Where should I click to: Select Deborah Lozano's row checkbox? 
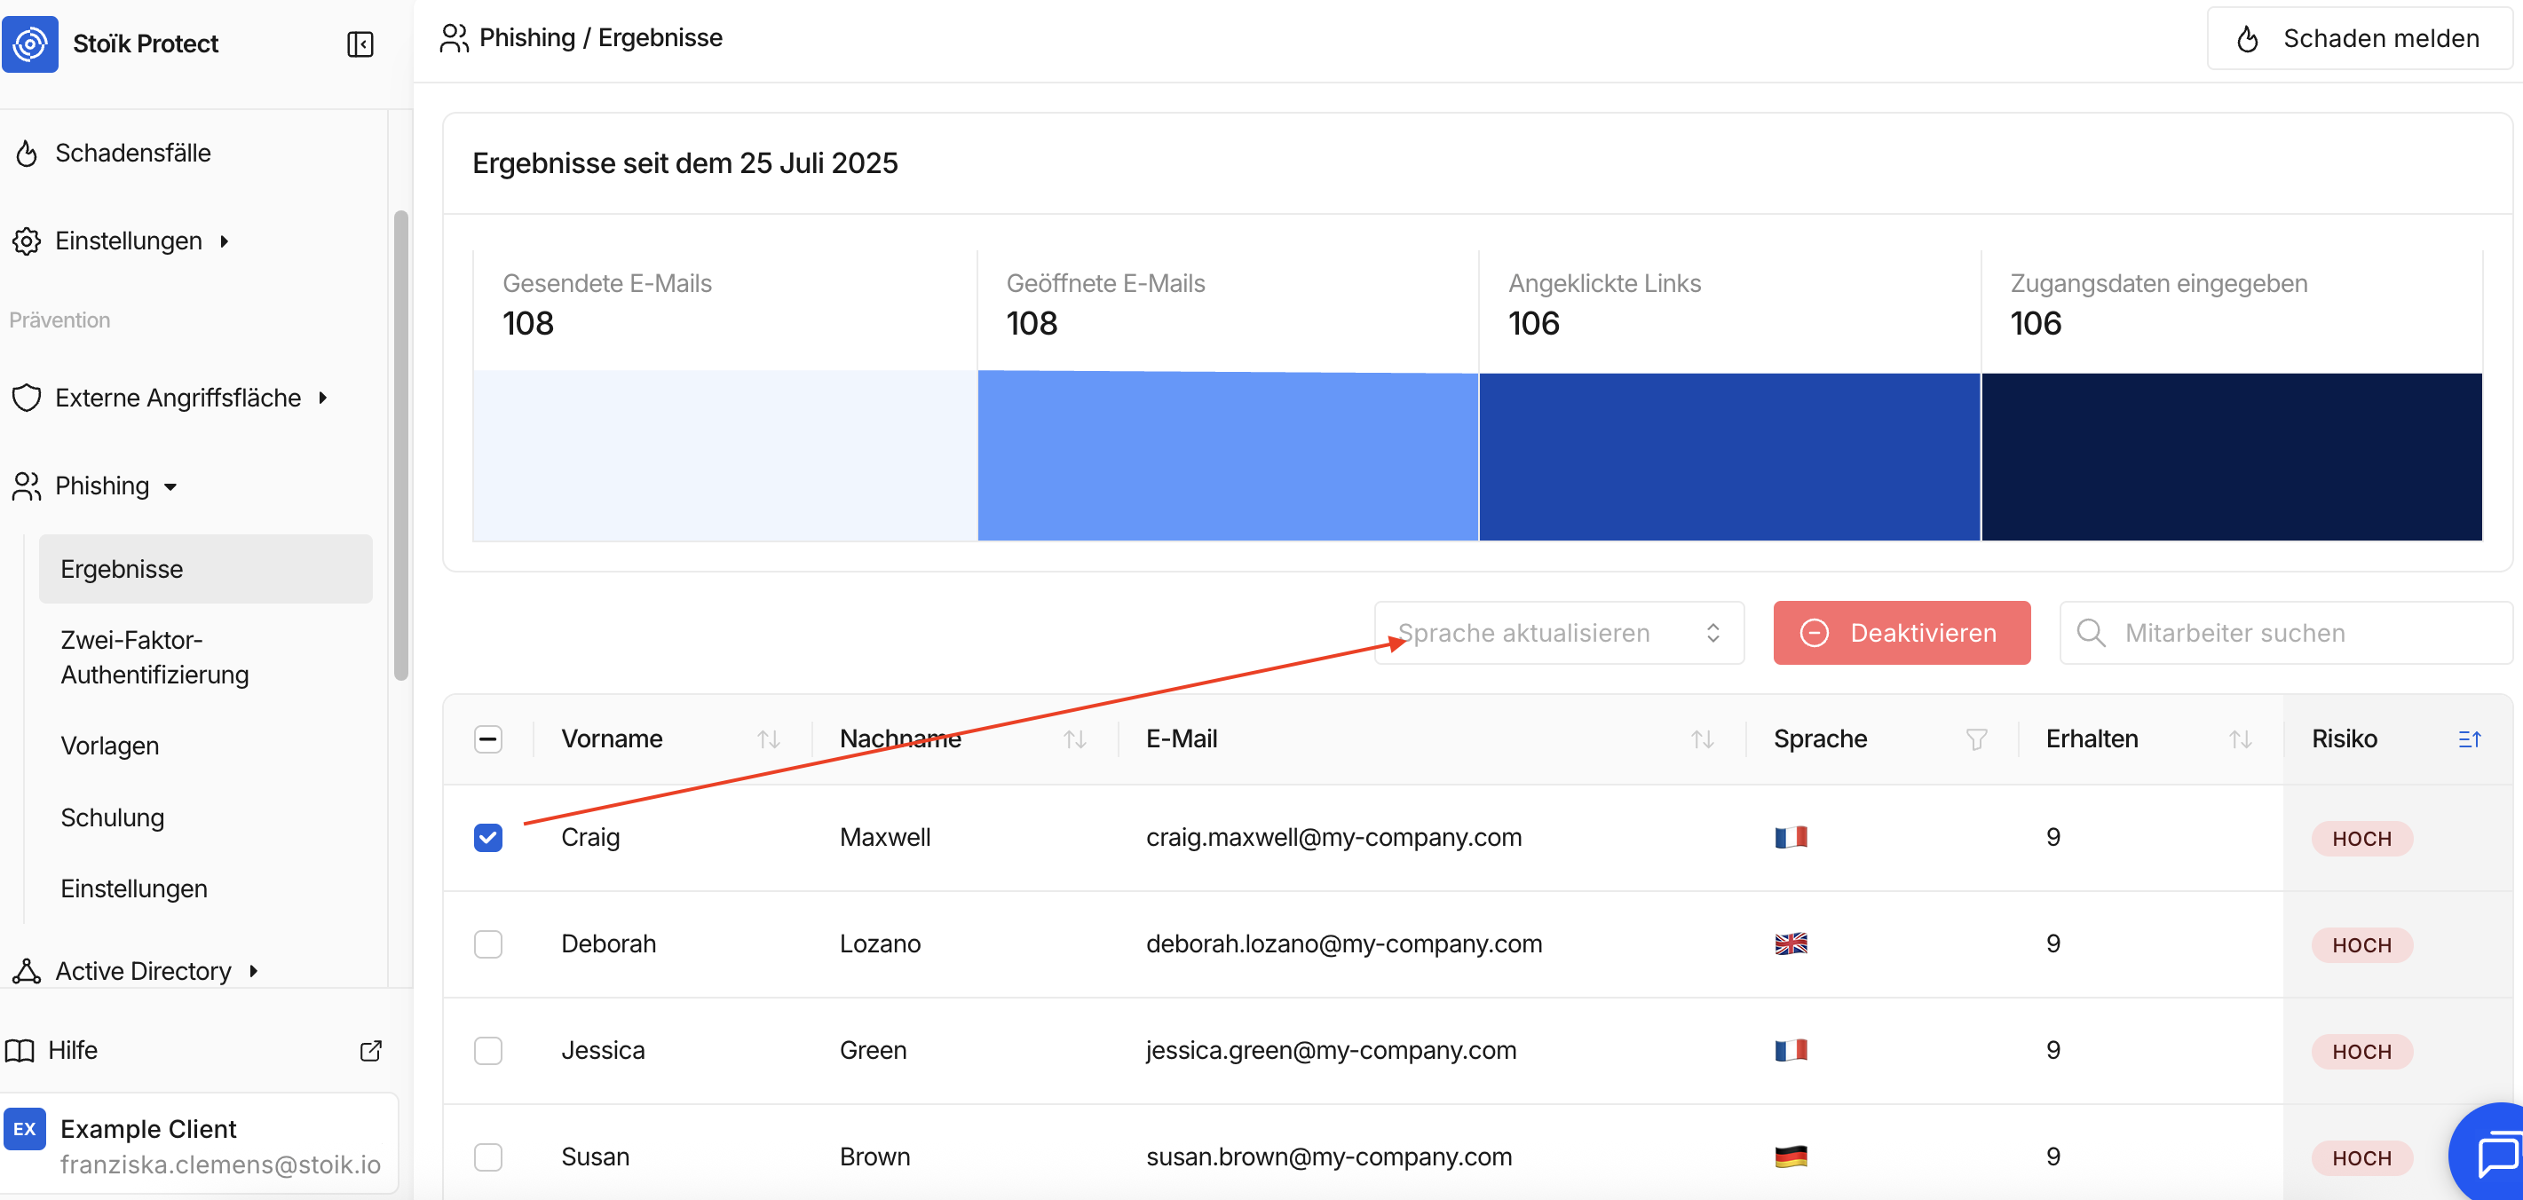pyautogui.click(x=487, y=944)
